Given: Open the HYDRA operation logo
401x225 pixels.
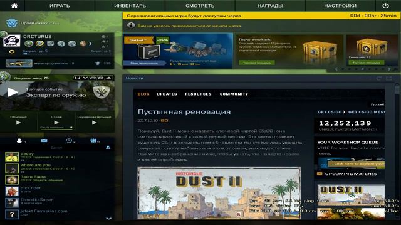Looking at the screenshot, I should pyautogui.click(x=93, y=77).
